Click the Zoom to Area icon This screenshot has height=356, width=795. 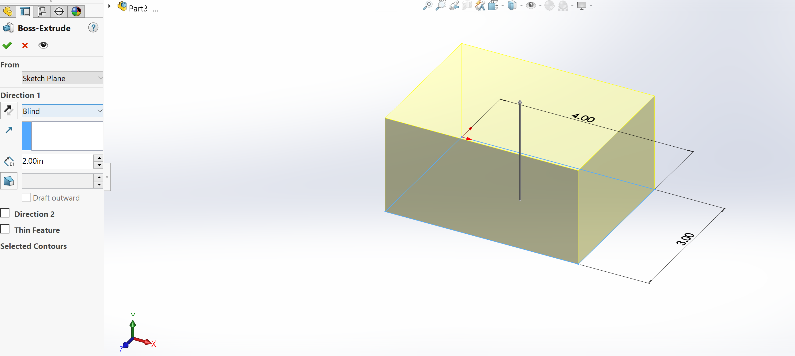(x=440, y=5)
